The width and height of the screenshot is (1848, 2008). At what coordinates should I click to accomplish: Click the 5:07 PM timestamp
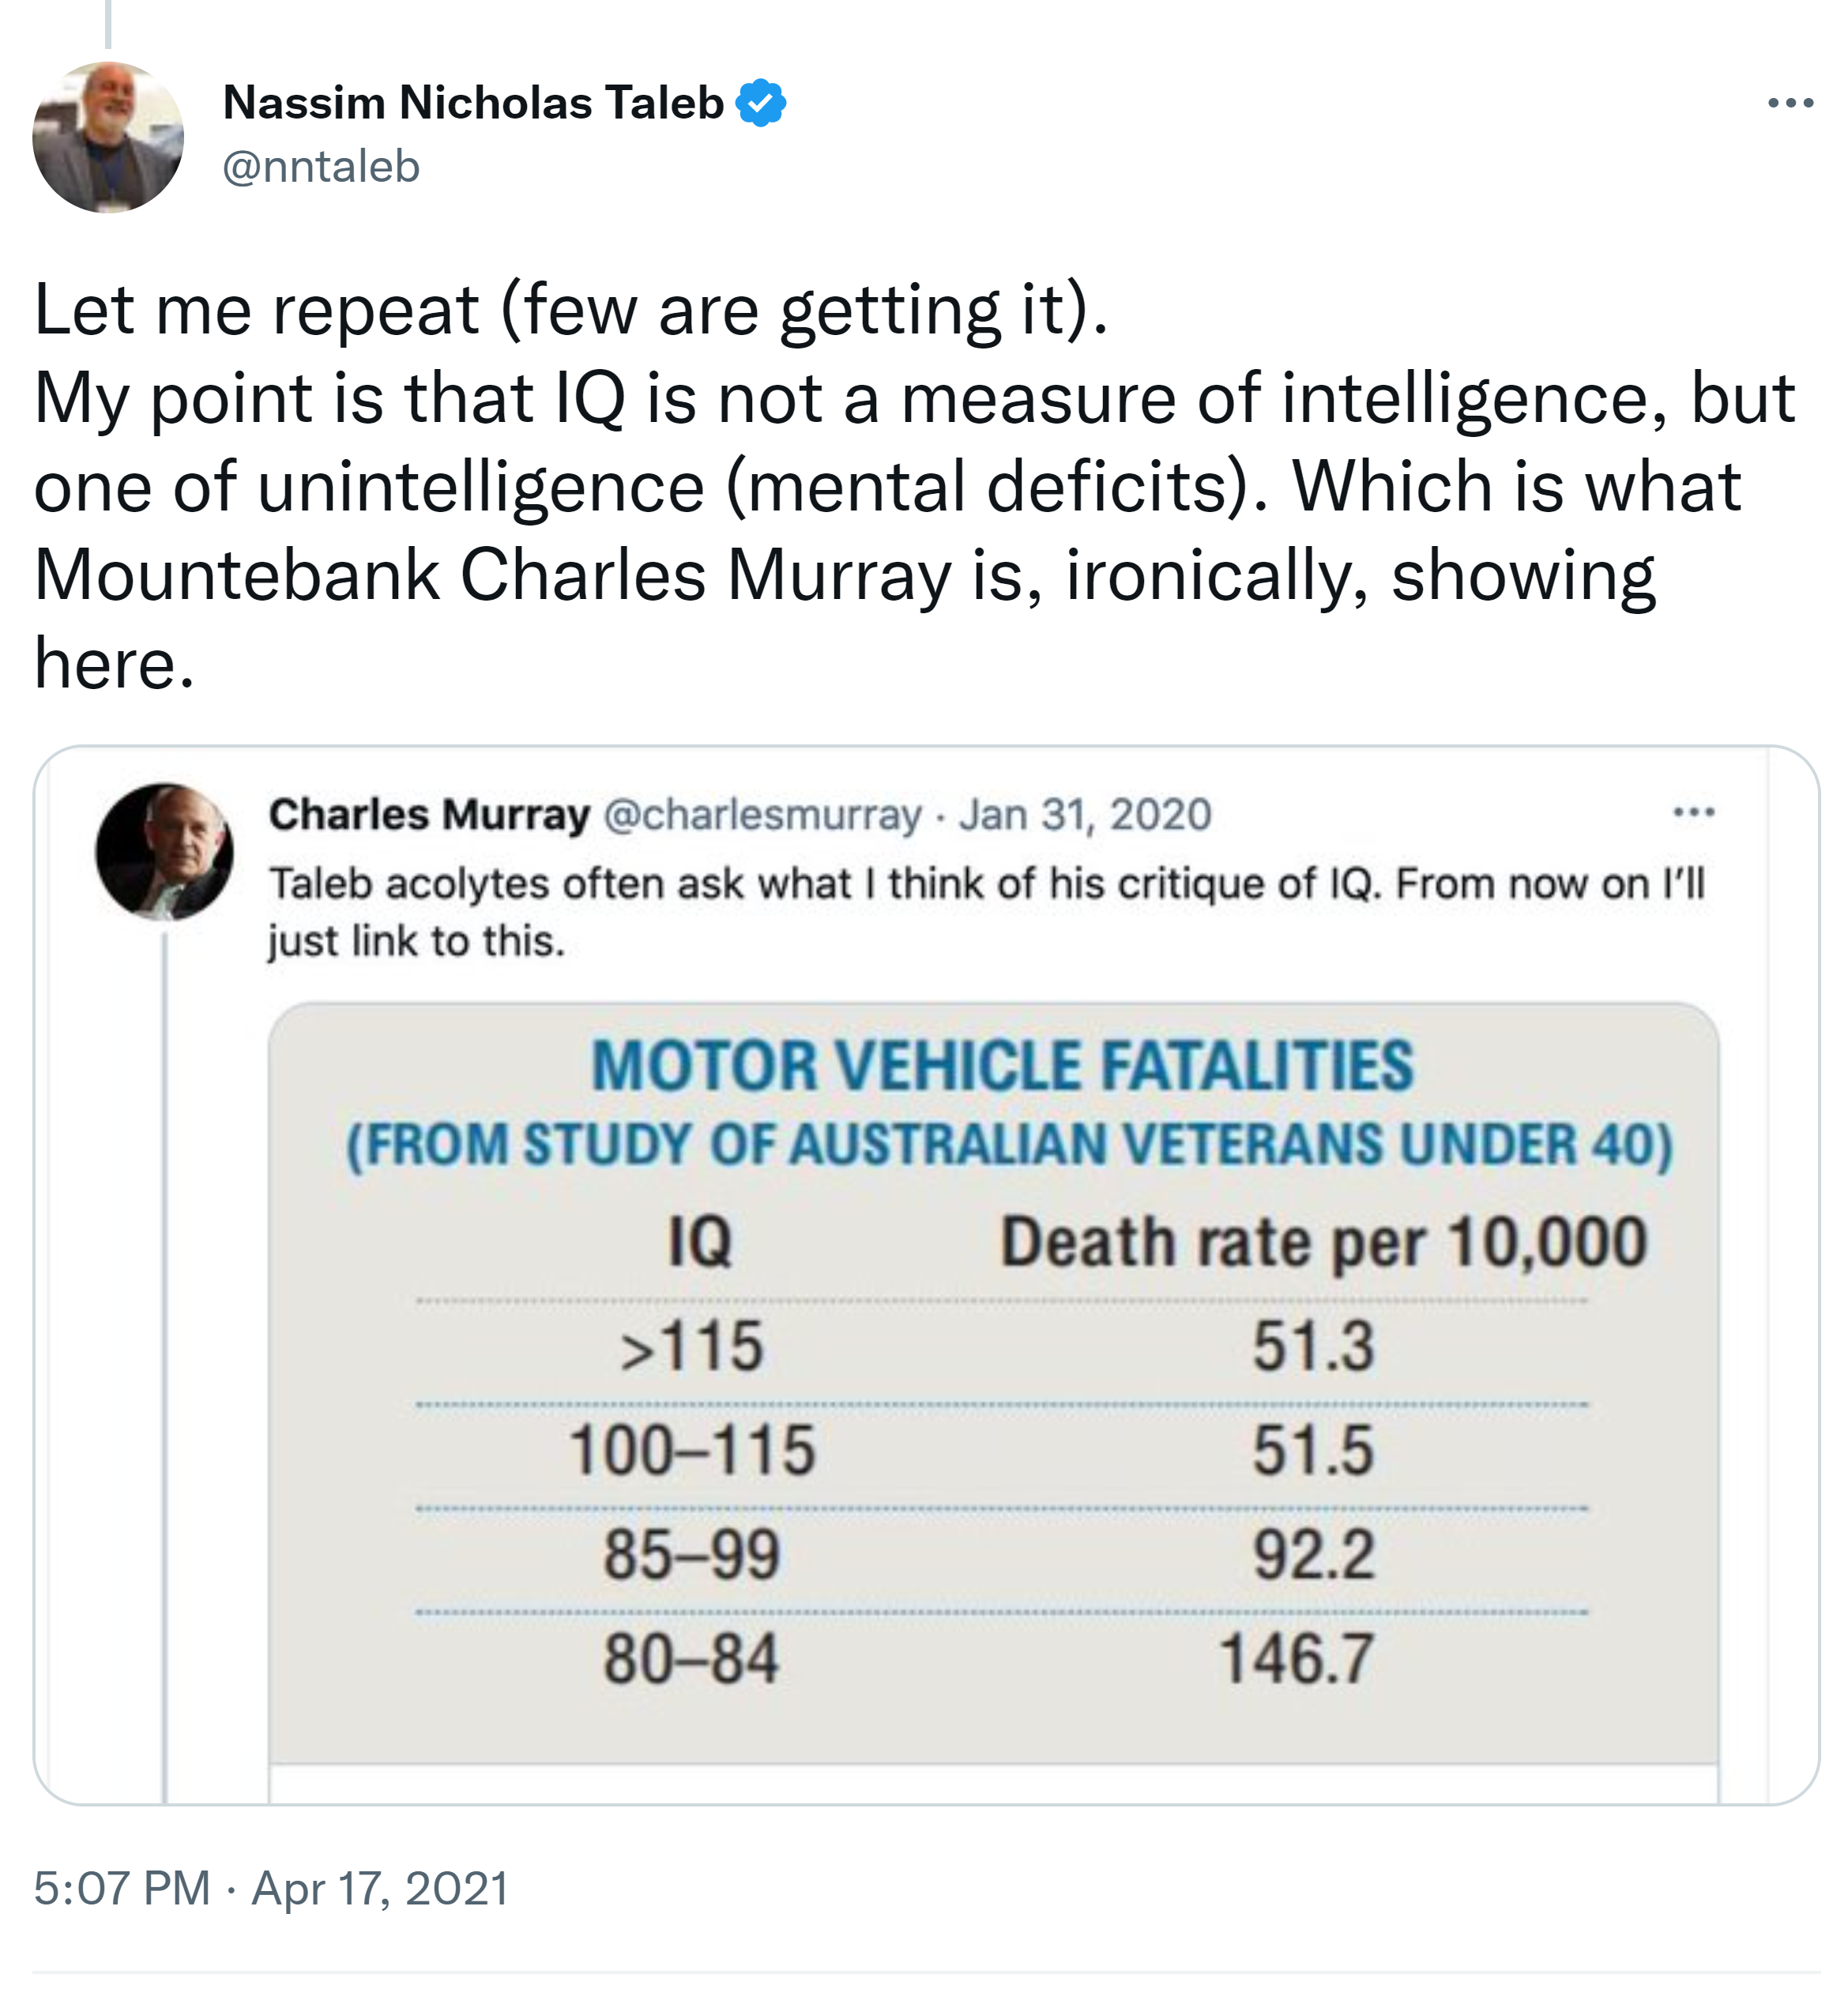pyautogui.click(x=121, y=1889)
